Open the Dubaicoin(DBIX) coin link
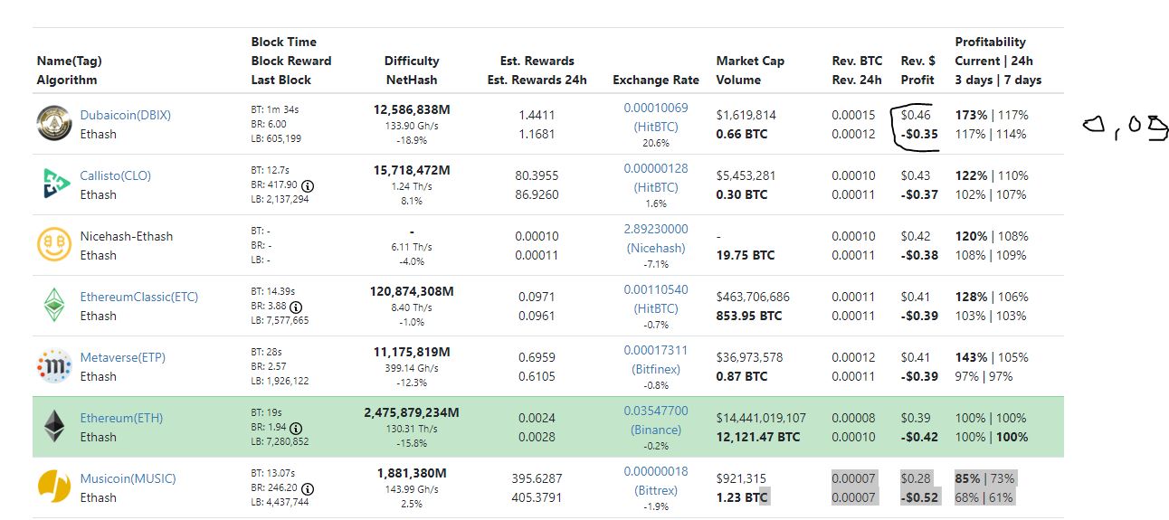The width and height of the screenshot is (1169, 520). tap(126, 115)
